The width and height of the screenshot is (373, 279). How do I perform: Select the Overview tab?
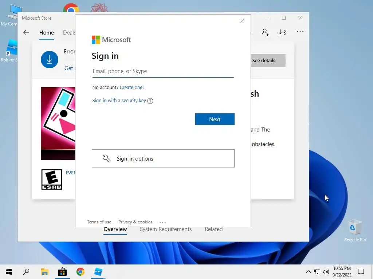(x=115, y=229)
